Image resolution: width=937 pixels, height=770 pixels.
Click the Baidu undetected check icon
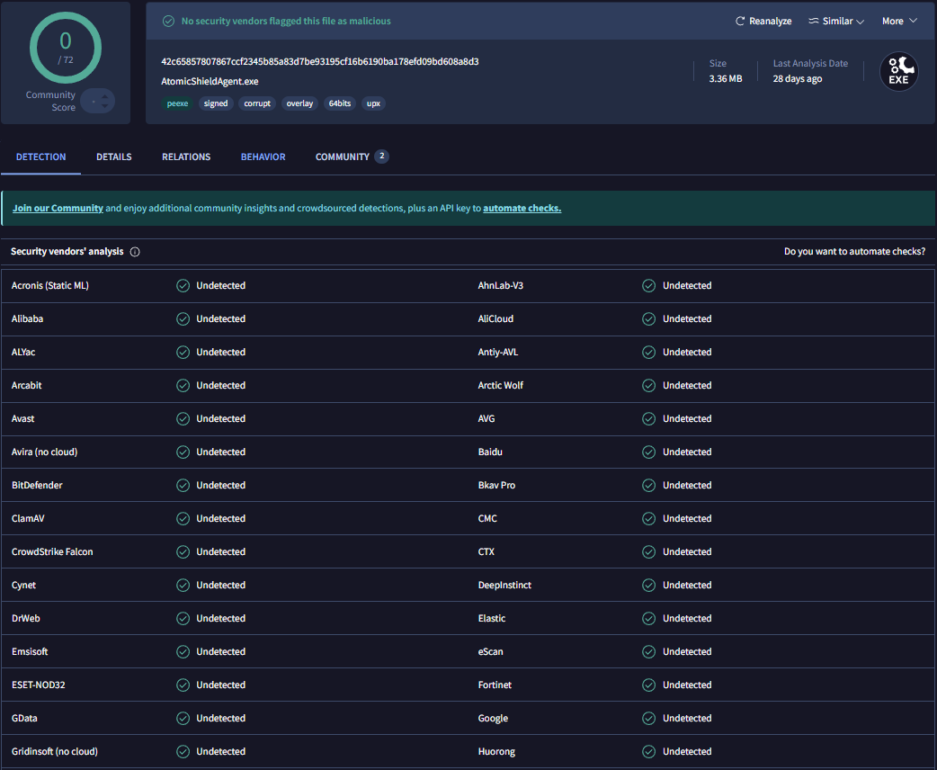[649, 452]
